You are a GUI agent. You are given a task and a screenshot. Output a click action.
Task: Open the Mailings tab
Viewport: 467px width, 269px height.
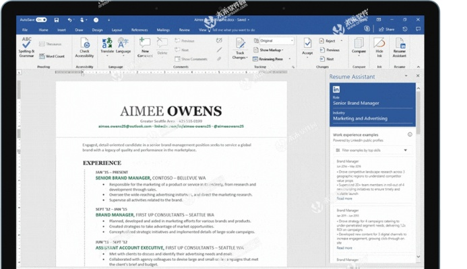[163, 30]
